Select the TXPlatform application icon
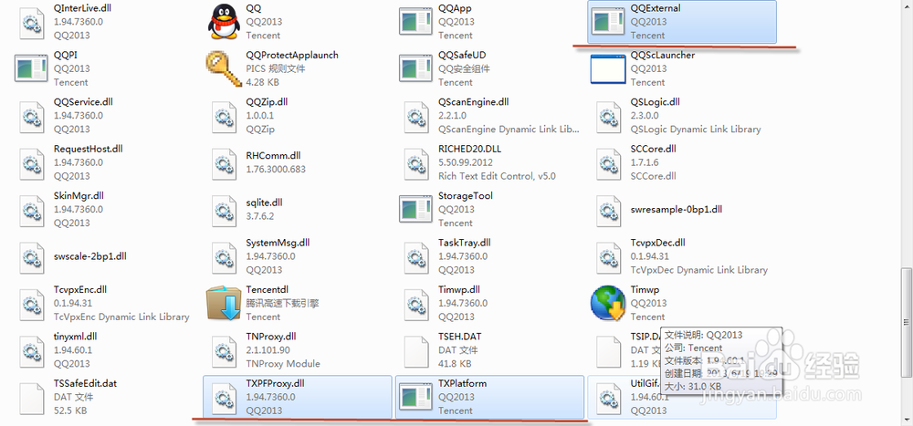This screenshot has height=426, width=913. click(x=416, y=396)
